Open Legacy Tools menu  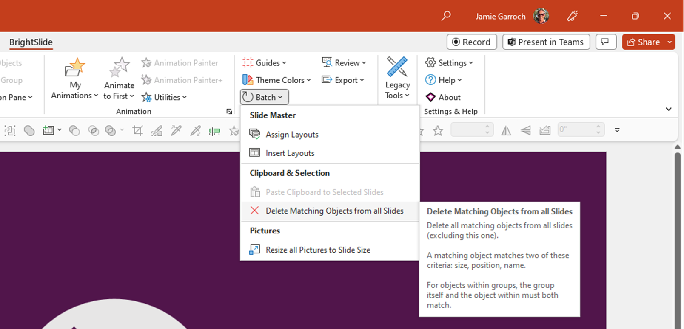(397, 79)
